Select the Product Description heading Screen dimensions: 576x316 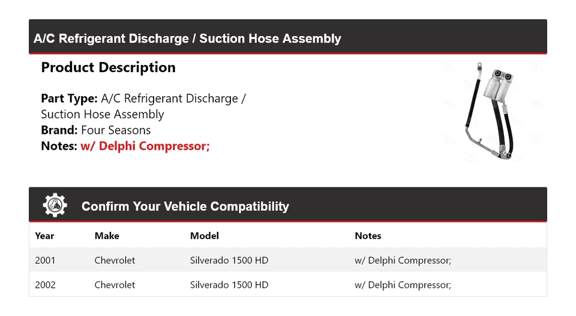108,67
